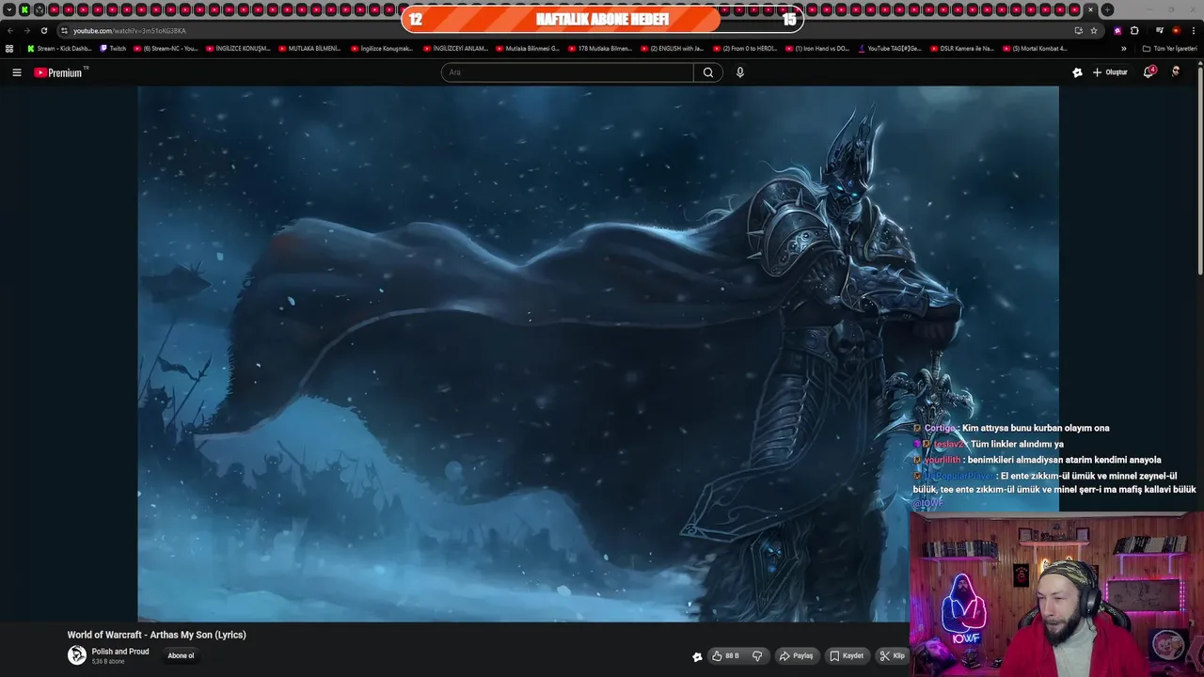Go back with the browser back arrow
Viewport: 1204px width, 677px height.
(10, 30)
